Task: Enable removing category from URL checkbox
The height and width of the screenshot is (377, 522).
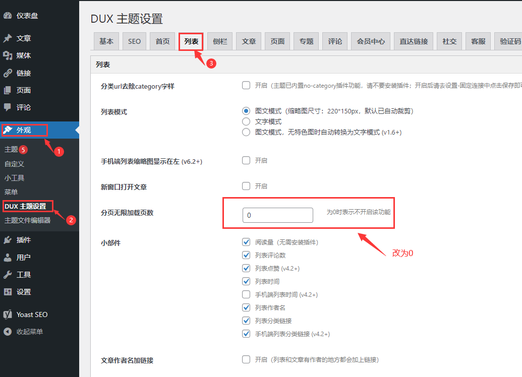Action: 246,86
